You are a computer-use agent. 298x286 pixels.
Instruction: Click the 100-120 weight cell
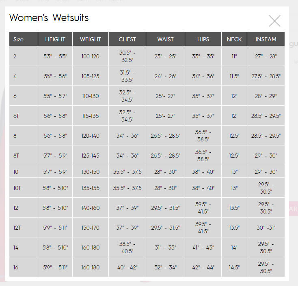coord(91,56)
